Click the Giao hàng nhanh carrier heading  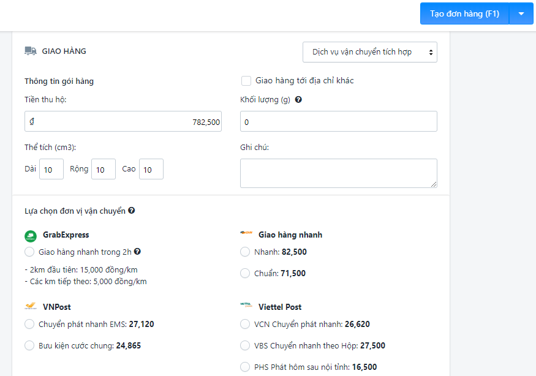[290, 235]
